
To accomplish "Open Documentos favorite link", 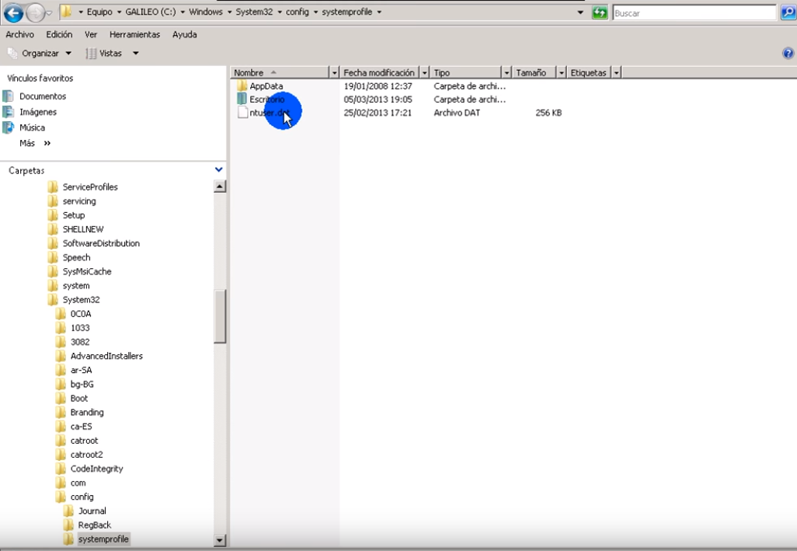I will (x=43, y=96).
